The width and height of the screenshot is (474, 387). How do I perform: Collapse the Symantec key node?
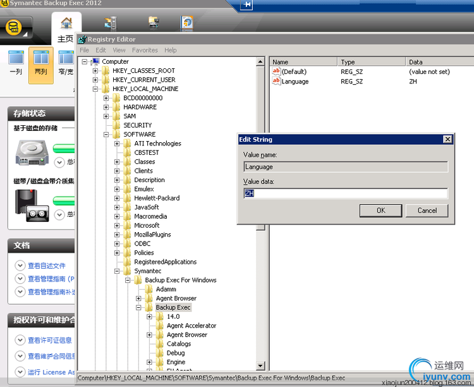coord(117,271)
